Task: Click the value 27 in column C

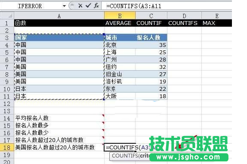Action: (151, 74)
